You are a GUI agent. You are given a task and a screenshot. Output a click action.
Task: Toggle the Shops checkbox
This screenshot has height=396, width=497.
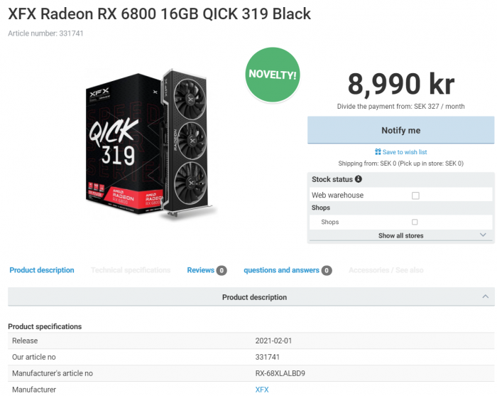point(415,222)
